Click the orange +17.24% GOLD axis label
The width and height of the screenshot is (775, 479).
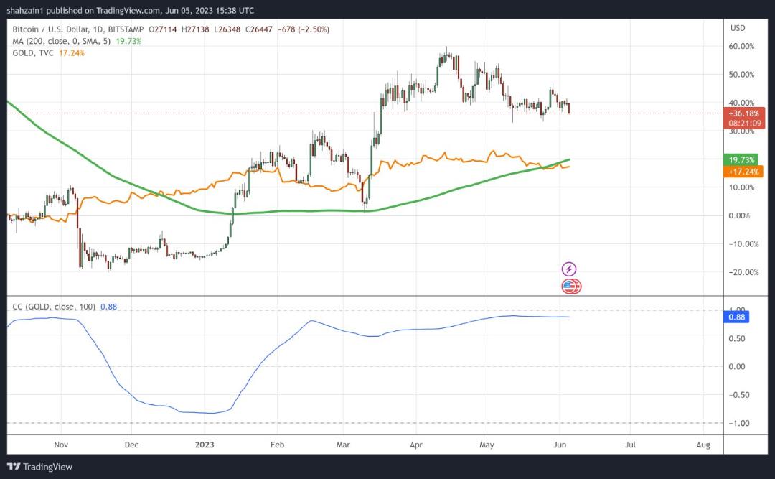click(x=743, y=172)
